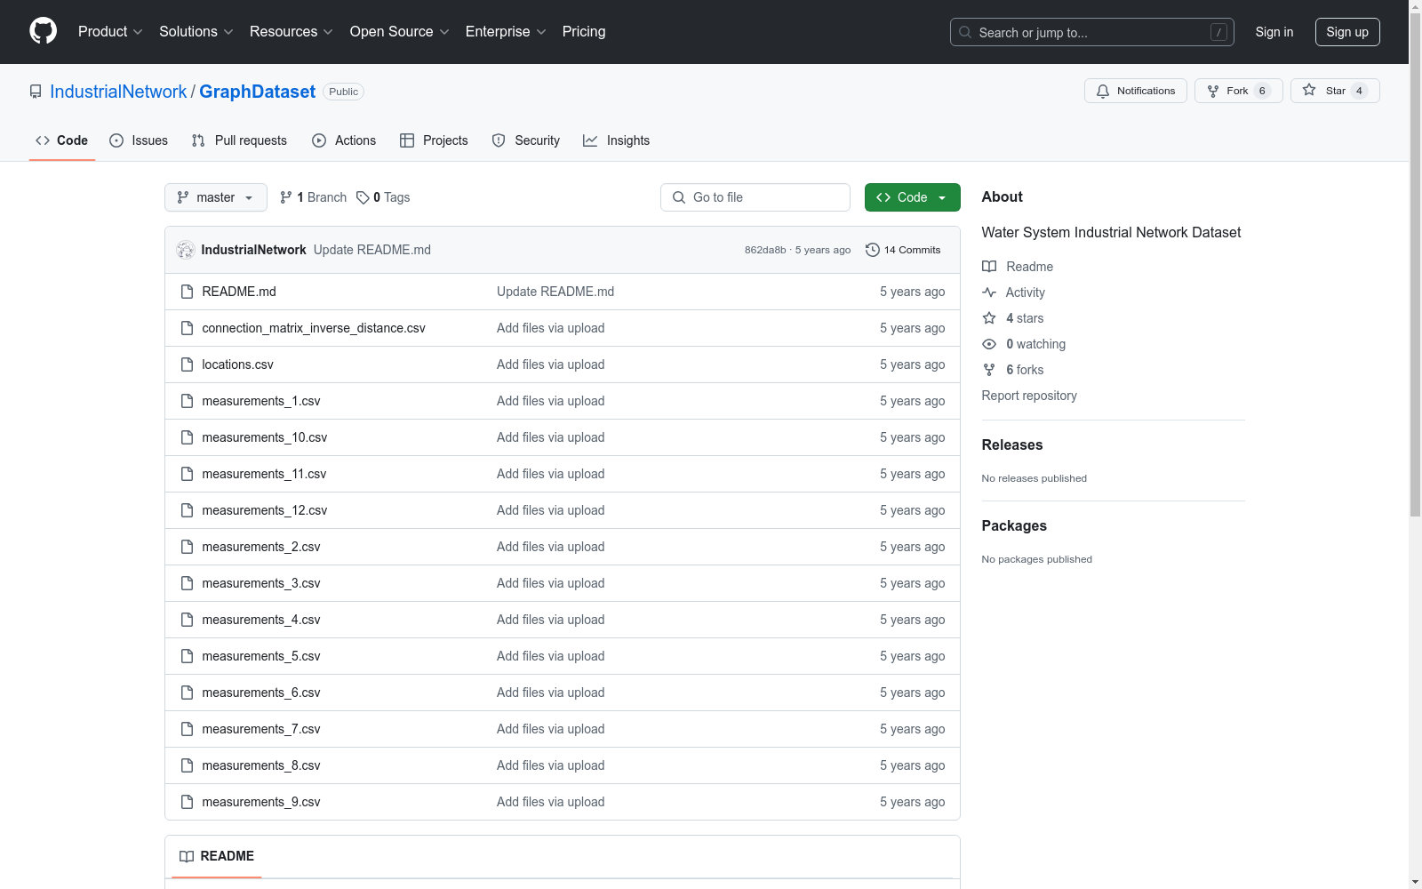Viewport: 1422px width, 889px height.
Task: Select the Code tab
Action: pyautogui.click(x=61, y=140)
